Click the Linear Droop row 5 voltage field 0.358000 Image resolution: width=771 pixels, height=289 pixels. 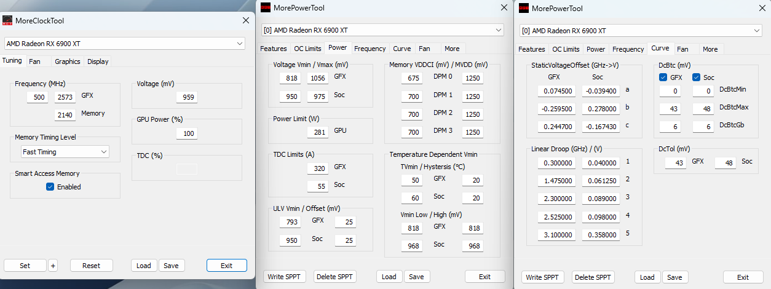(x=601, y=235)
